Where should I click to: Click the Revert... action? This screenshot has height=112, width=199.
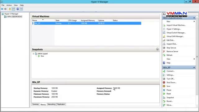tap(169, 101)
